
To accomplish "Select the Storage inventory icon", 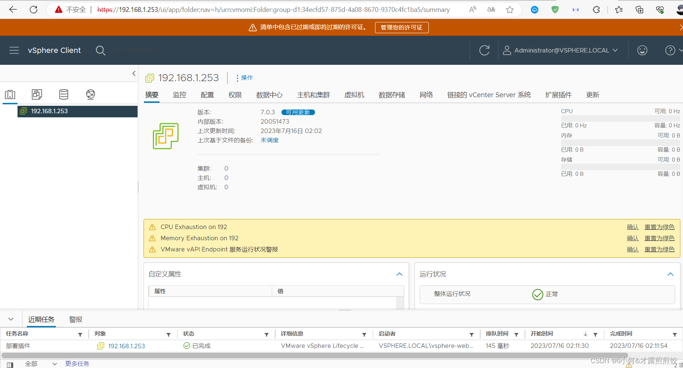I will [64, 95].
